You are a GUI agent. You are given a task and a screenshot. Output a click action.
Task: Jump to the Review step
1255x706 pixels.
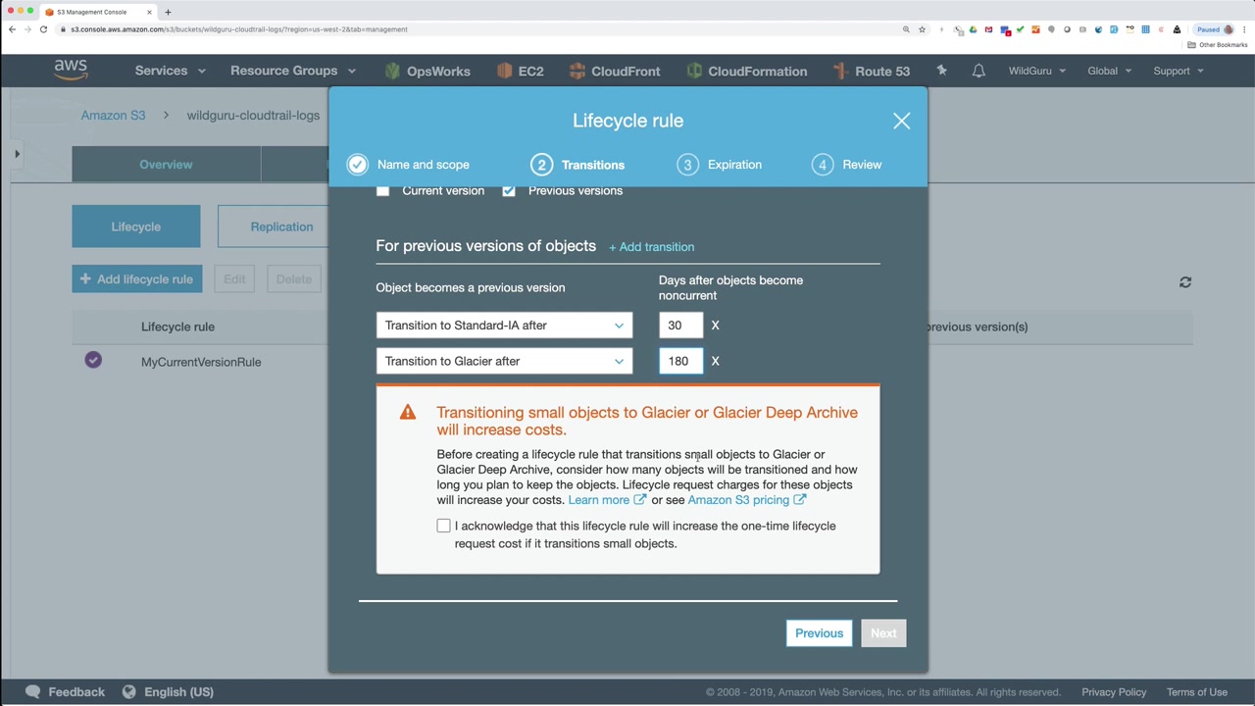point(847,165)
